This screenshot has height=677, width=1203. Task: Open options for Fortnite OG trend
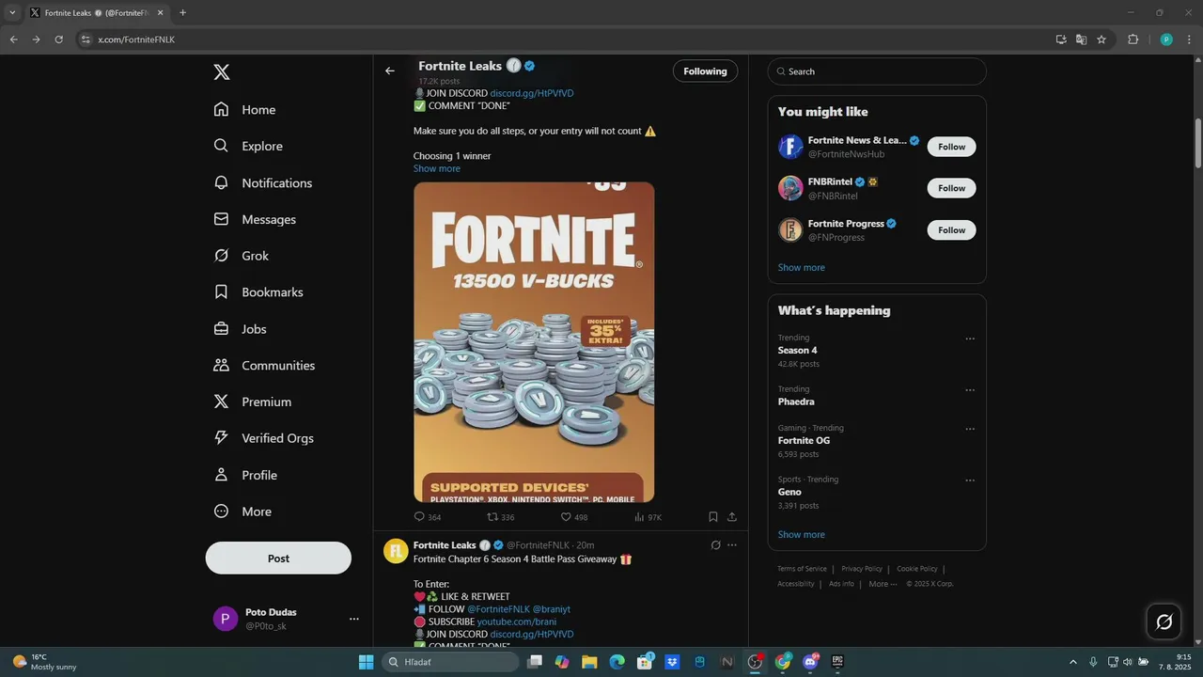pos(970,429)
